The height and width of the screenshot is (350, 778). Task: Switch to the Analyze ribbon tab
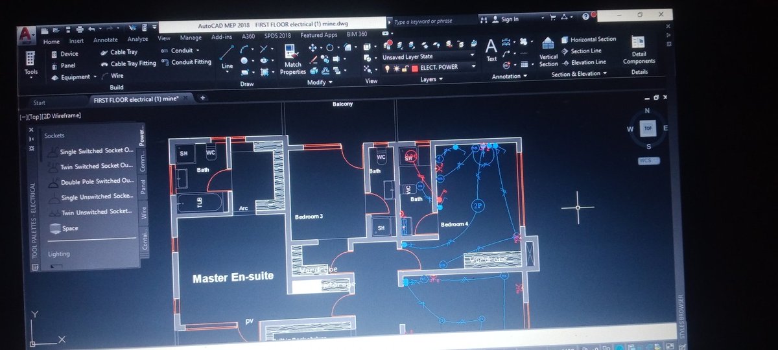[x=137, y=40]
